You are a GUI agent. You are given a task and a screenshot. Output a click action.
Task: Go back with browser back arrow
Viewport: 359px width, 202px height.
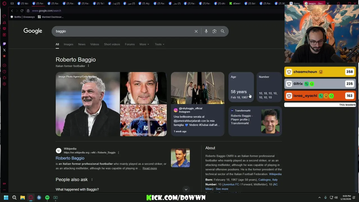[12, 11]
